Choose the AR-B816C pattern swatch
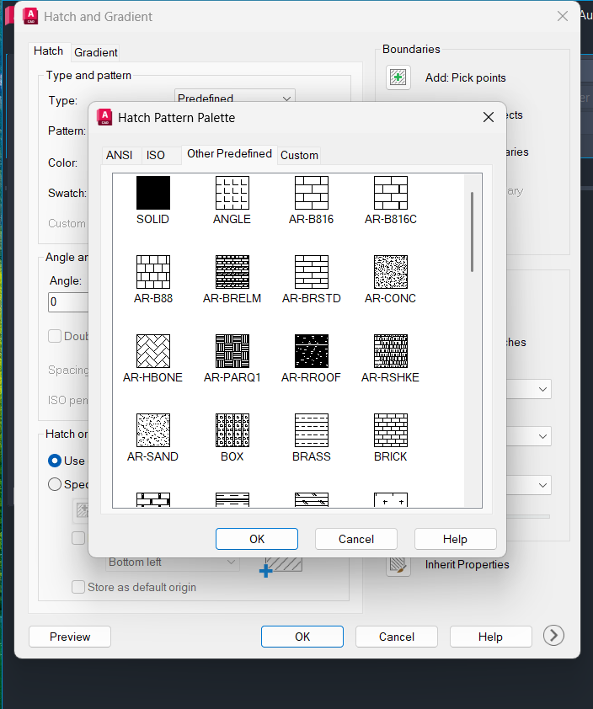This screenshot has height=709, width=593. point(390,193)
